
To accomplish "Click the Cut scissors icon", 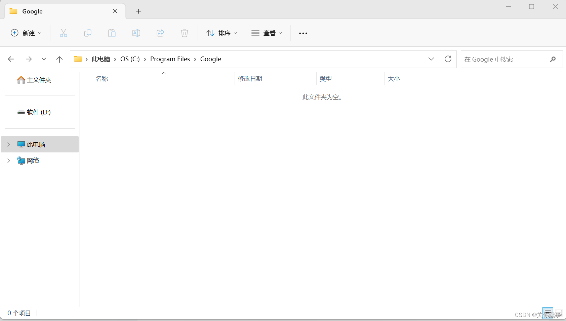I will [64, 33].
